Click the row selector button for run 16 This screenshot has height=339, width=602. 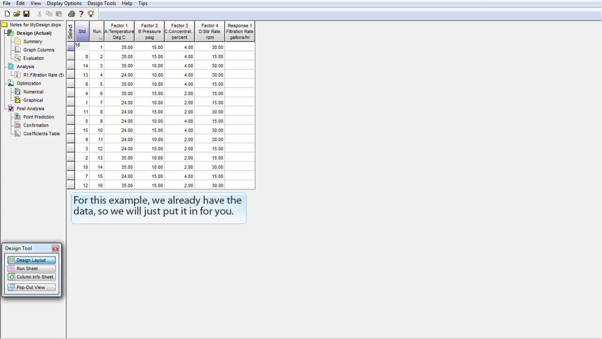pyautogui.click(x=71, y=185)
